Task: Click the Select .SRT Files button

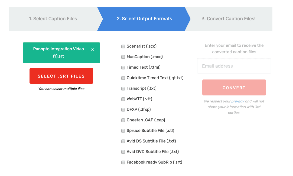Action: coord(61,76)
